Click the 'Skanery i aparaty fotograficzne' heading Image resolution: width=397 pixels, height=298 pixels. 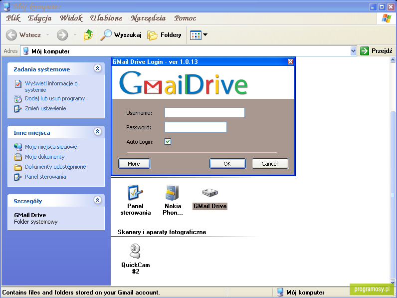[162, 232]
